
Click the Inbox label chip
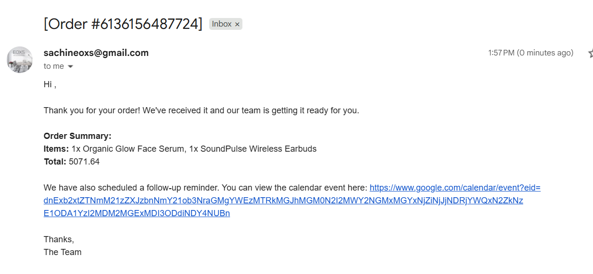tap(222, 24)
